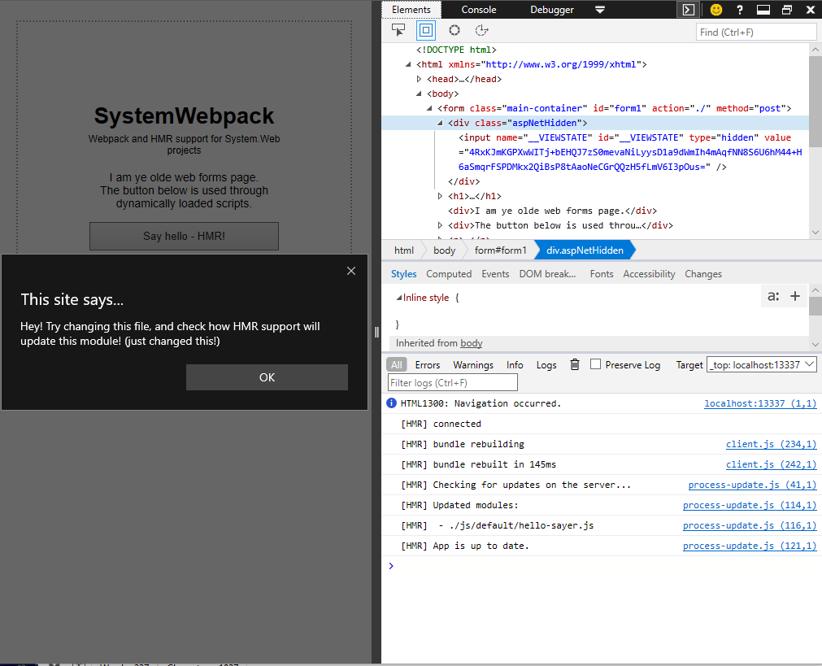Open the more tools dropdown arrow
The image size is (822, 666).
600,10
